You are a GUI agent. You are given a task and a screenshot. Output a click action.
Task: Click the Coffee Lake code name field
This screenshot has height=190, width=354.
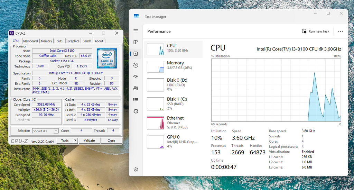point(48,56)
